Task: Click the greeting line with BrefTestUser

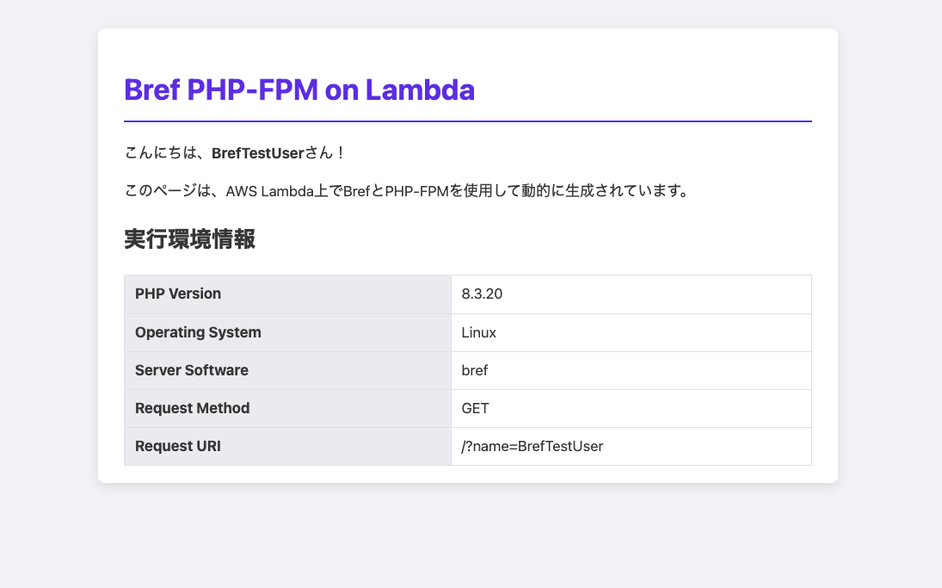Action: (x=235, y=152)
